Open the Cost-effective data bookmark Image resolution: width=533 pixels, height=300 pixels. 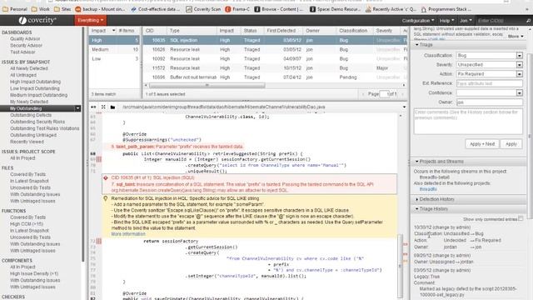[156, 9]
